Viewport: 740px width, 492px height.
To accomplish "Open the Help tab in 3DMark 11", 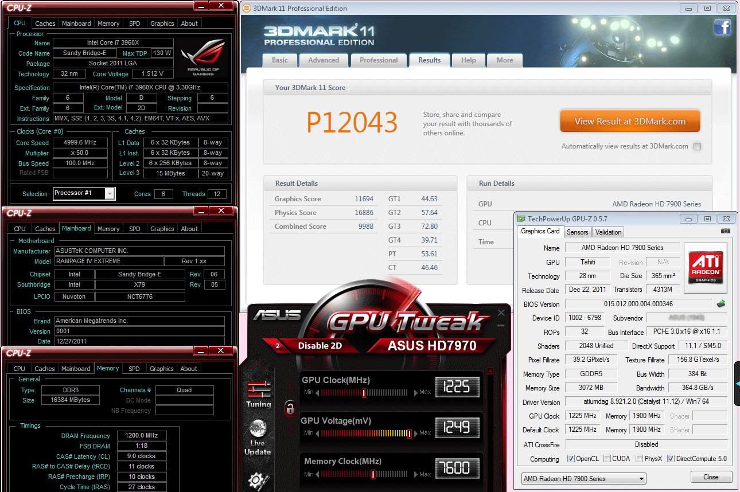I will pyautogui.click(x=469, y=60).
